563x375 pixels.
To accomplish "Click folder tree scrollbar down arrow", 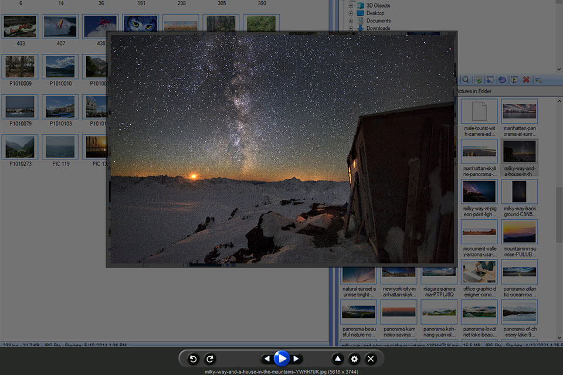I will pos(558,69).
